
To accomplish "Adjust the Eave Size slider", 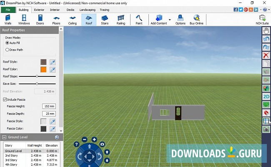I will click(x=37, y=84).
